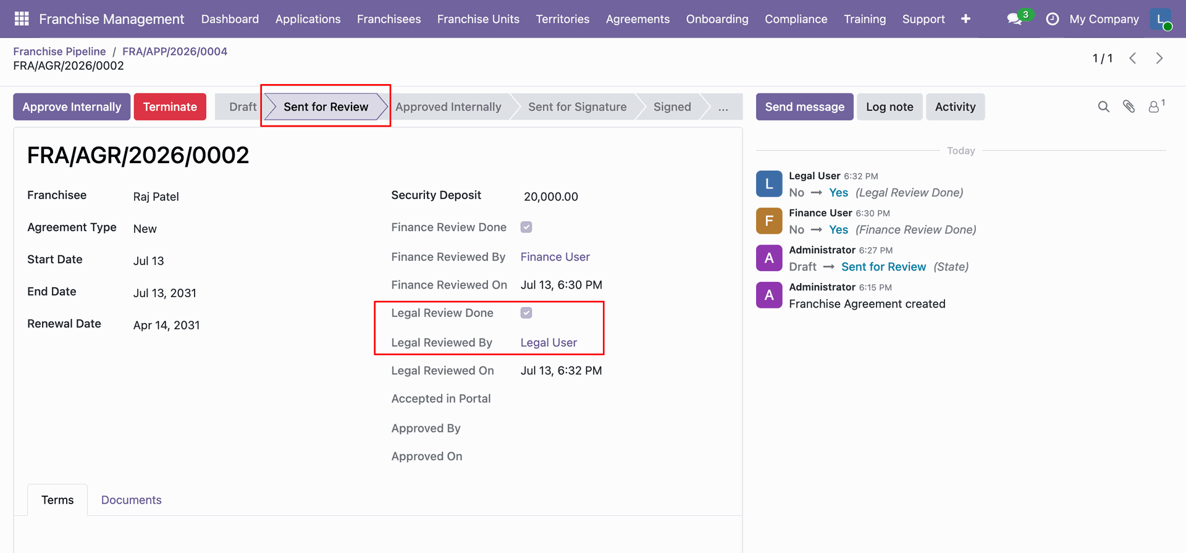Open Compliance menu
The image size is (1186, 553).
(796, 19)
